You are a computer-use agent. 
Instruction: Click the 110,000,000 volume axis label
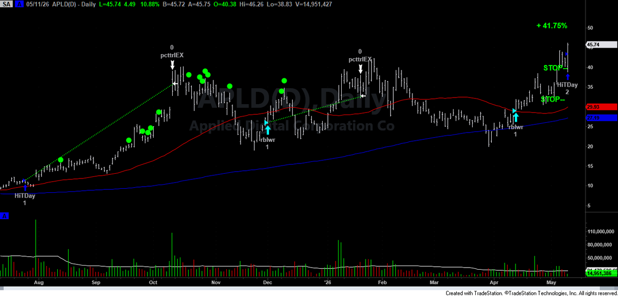click(602, 232)
